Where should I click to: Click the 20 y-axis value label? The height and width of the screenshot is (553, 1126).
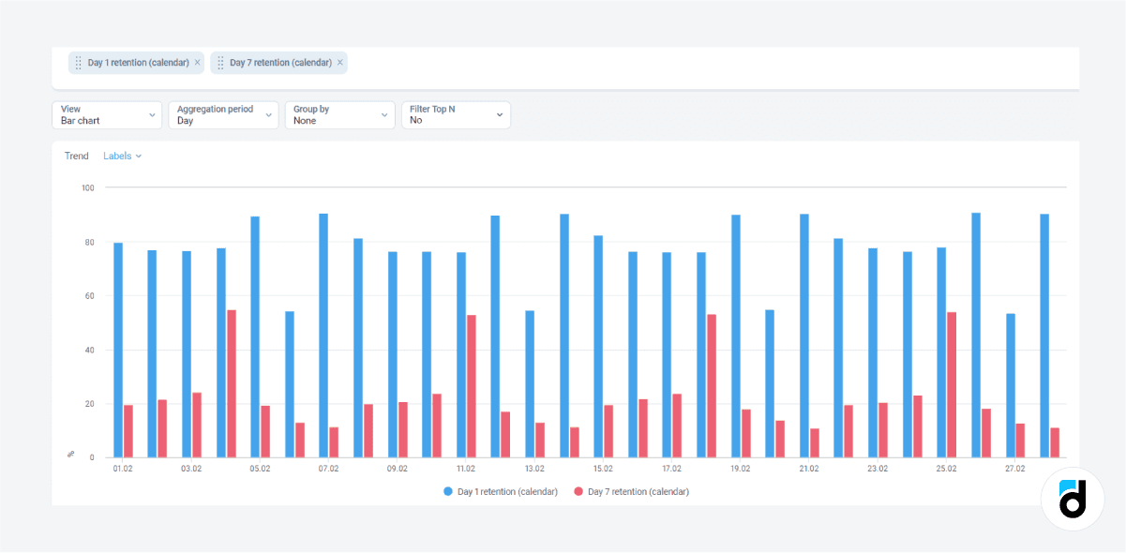[x=91, y=404]
